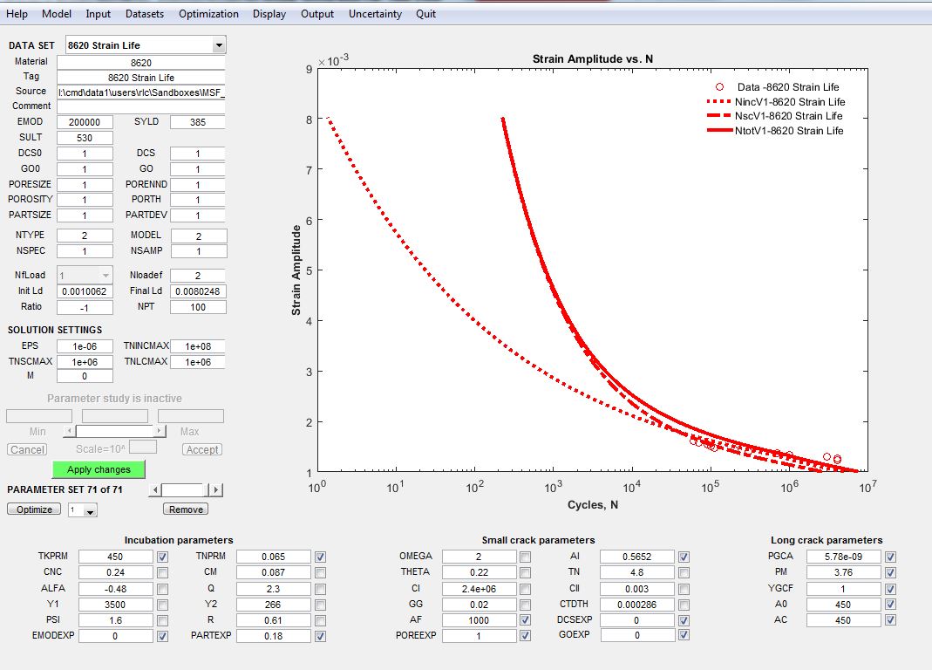Click the Material name field

[140, 63]
